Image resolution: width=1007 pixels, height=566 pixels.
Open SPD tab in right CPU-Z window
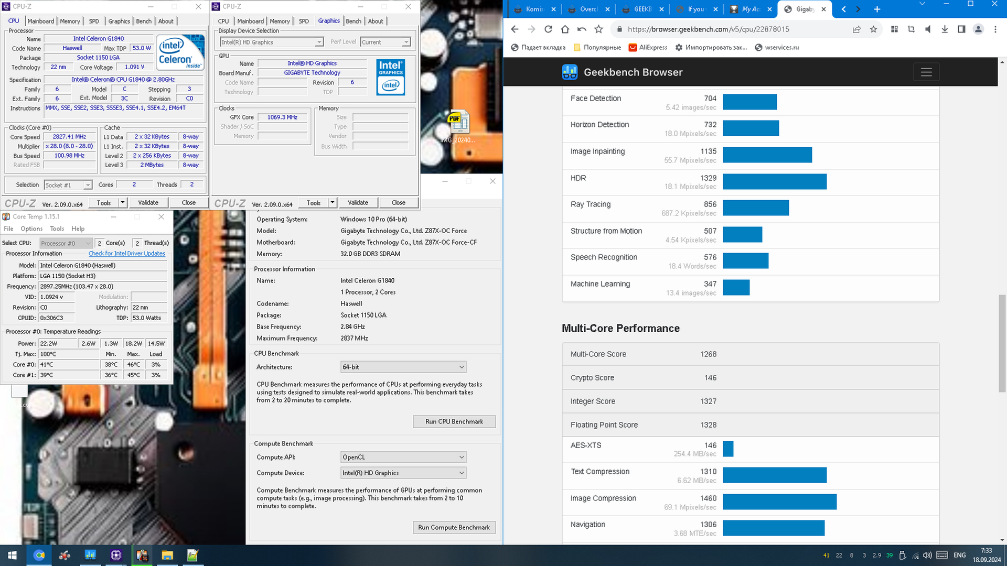point(304,21)
